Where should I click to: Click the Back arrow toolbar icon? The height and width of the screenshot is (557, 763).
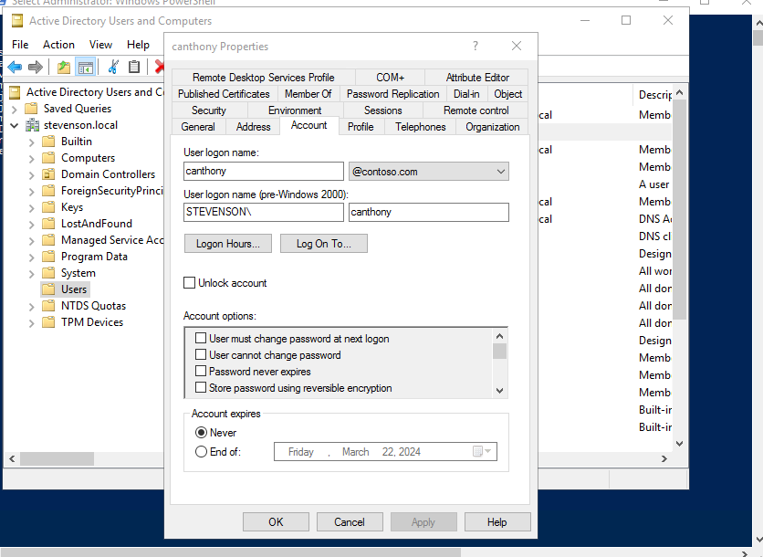tap(15, 67)
